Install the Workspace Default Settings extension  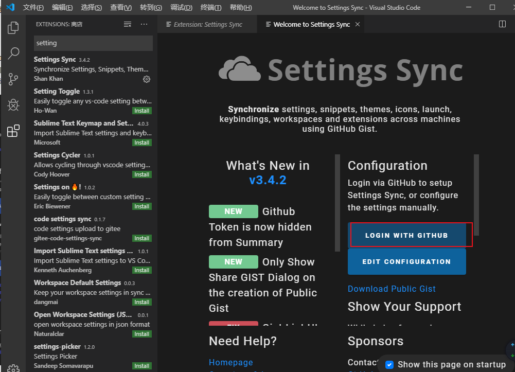tap(142, 302)
